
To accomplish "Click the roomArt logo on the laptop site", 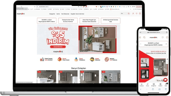I will [x=21, y=14].
